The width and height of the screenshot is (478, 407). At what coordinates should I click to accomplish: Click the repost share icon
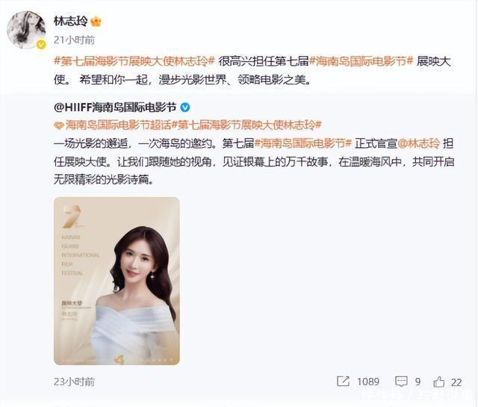[x=343, y=382]
